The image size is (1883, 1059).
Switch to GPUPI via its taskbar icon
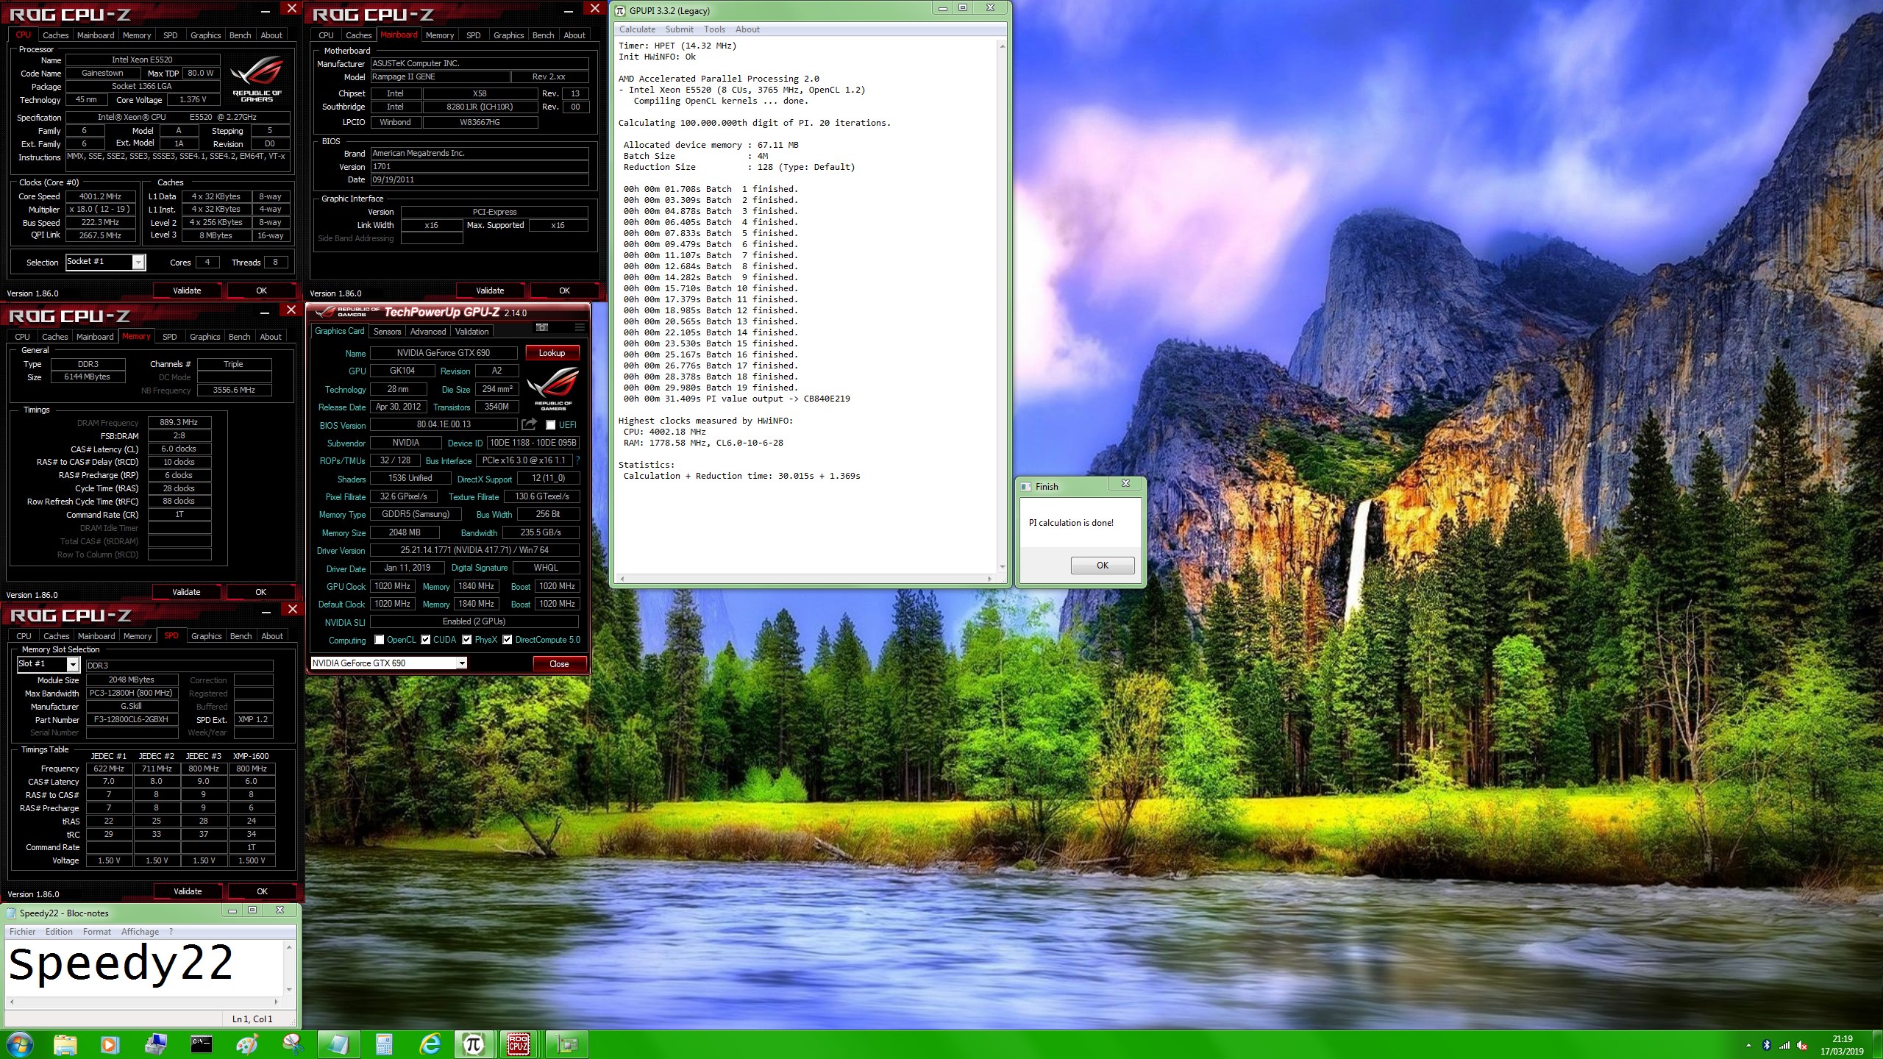pyautogui.click(x=474, y=1044)
